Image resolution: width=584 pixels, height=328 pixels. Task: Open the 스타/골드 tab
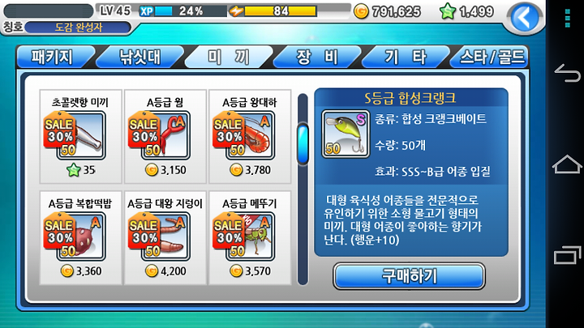coord(492,57)
